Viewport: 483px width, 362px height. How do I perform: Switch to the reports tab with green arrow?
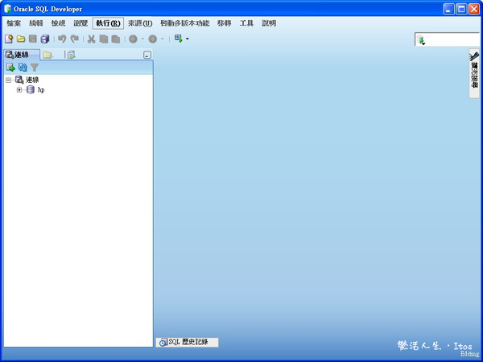pyautogui.click(x=72, y=55)
